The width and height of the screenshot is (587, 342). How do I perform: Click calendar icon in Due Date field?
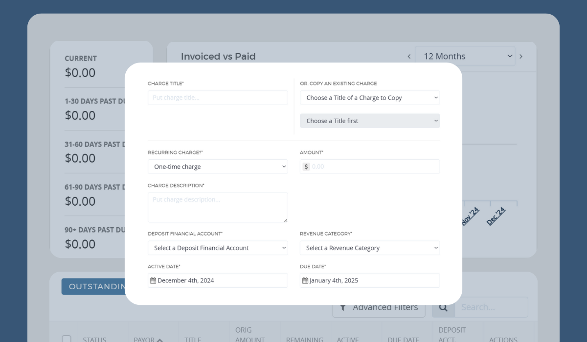pyautogui.click(x=305, y=280)
